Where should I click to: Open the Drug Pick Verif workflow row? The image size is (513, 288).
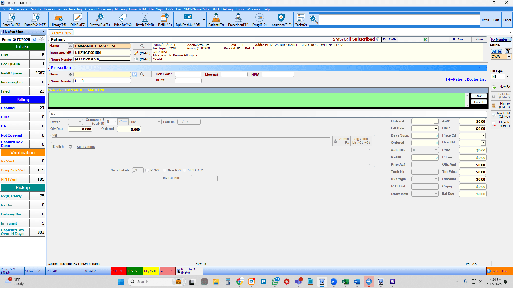[x=23, y=170]
